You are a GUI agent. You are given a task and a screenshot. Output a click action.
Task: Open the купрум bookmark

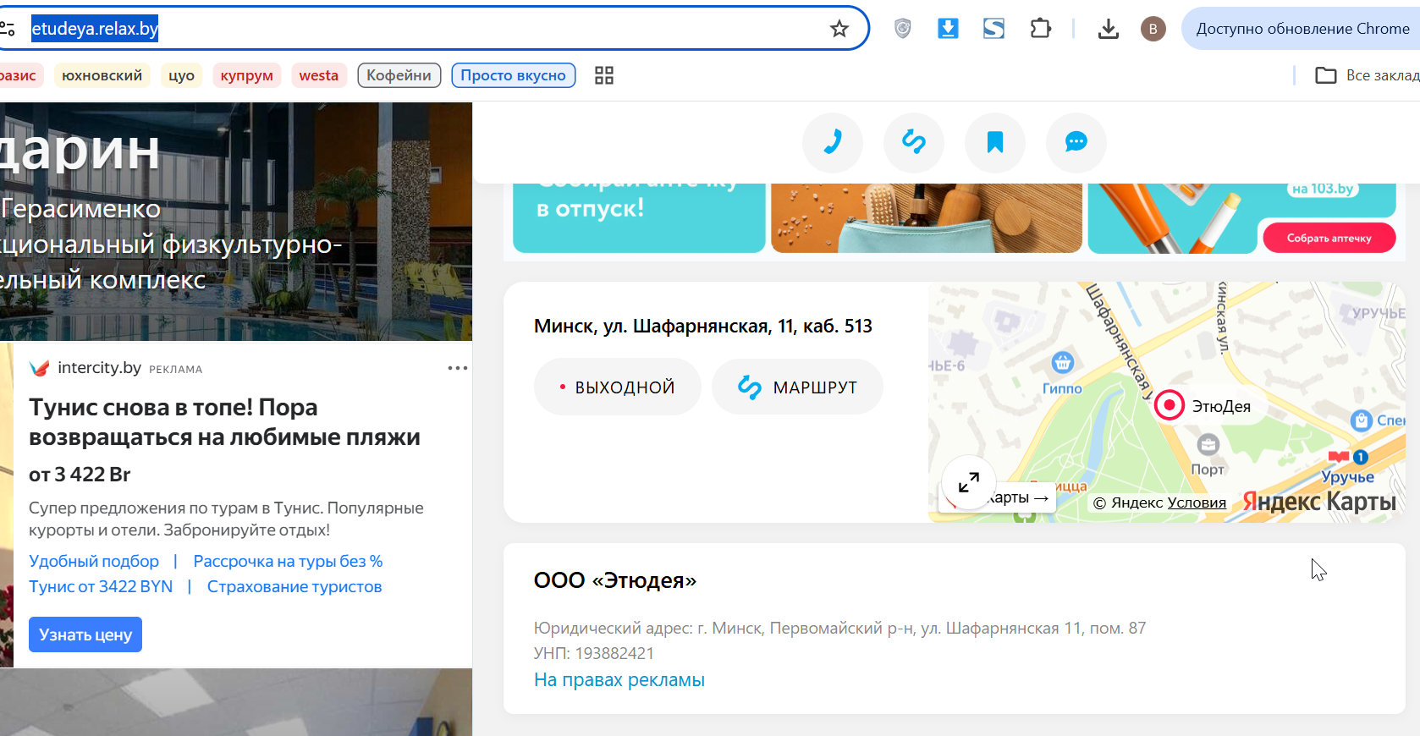click(x=247, y=75)
